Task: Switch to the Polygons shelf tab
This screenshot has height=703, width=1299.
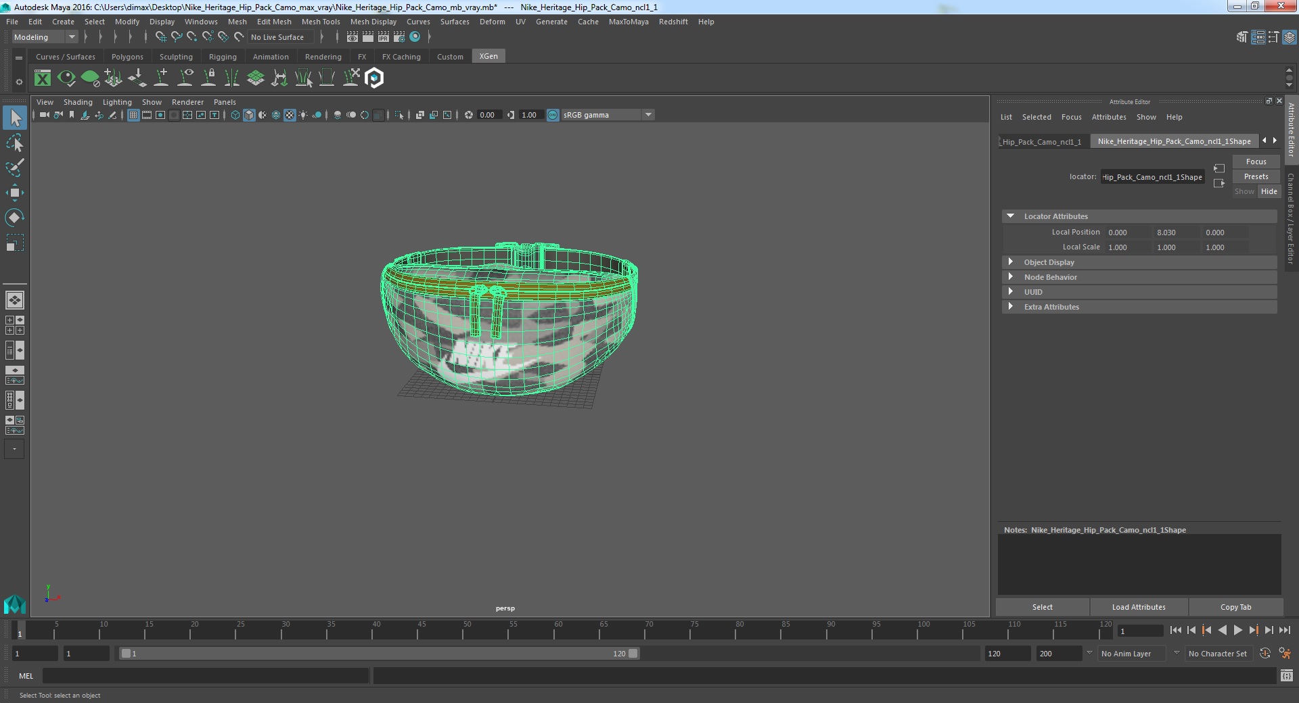Action: pos(127,57)
